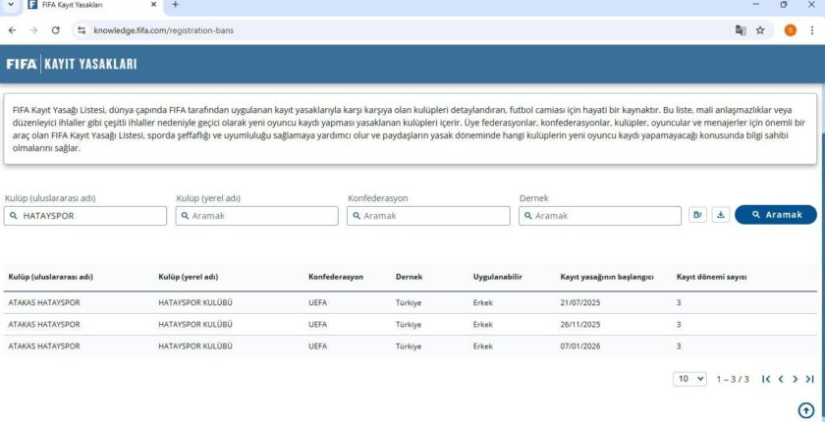Screen dimensions: 825x422
Task: Go to the last page of results
Action: click(x=809, y=379)
